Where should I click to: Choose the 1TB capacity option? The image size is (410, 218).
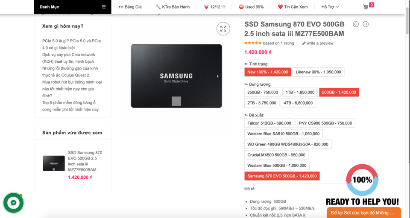[x=300, y=93]
